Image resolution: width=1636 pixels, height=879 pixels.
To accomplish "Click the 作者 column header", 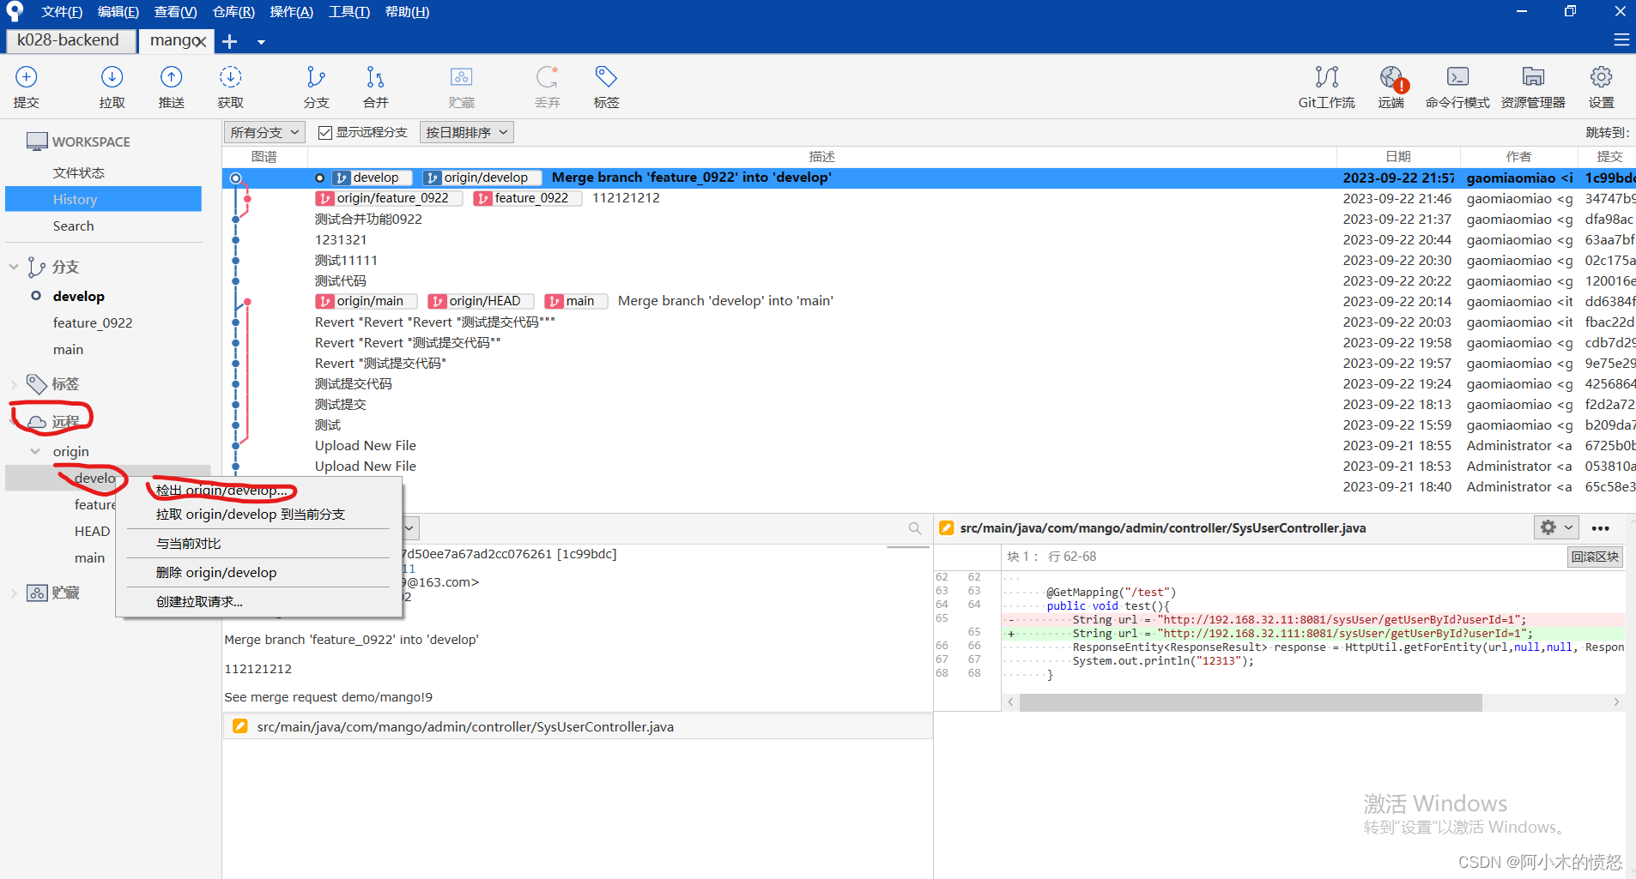I will pyautogui.click(x=1518, y=156).
